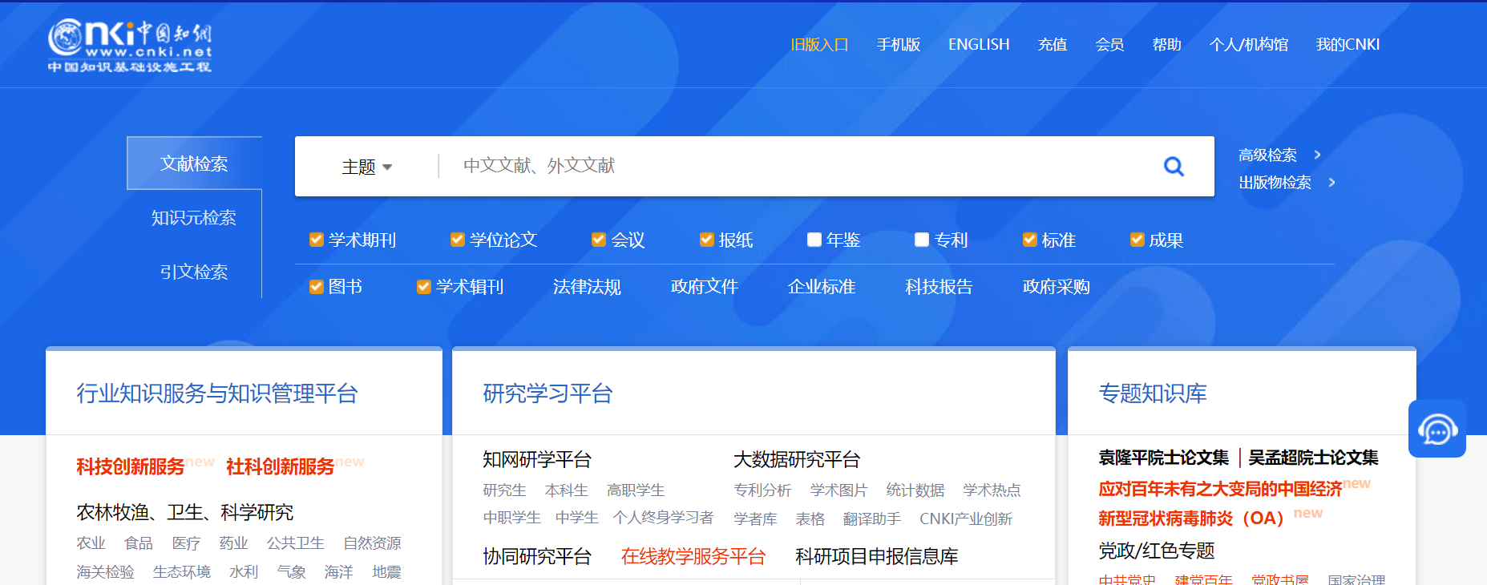Click the CNKI logo
The image size is (1487, 585).
pyautogui.click(x=130, y=46)
